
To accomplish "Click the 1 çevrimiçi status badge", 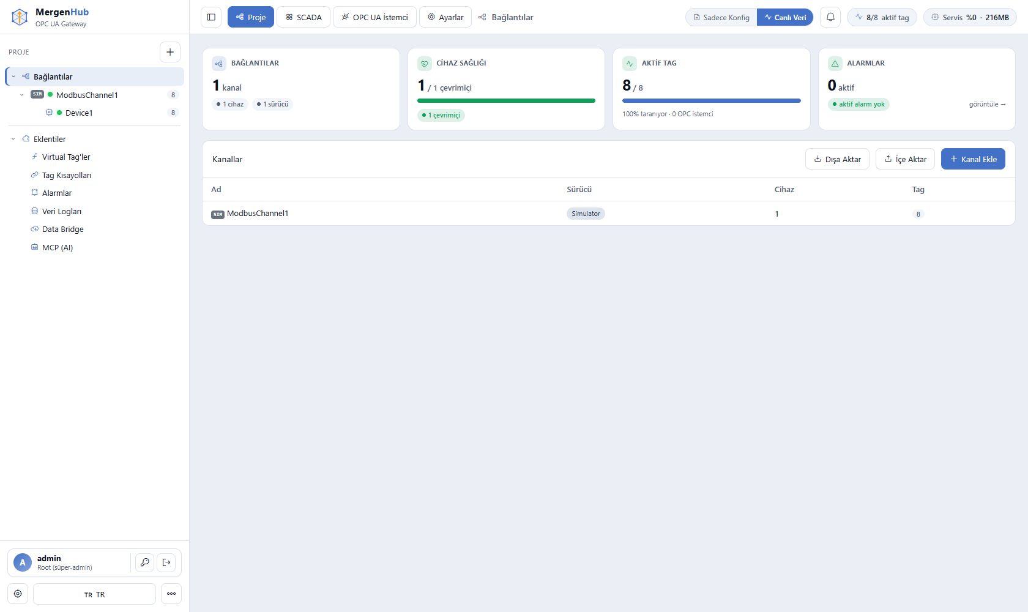I will click(441, 115).
